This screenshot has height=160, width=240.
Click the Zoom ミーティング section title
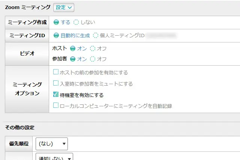point(28,7)
